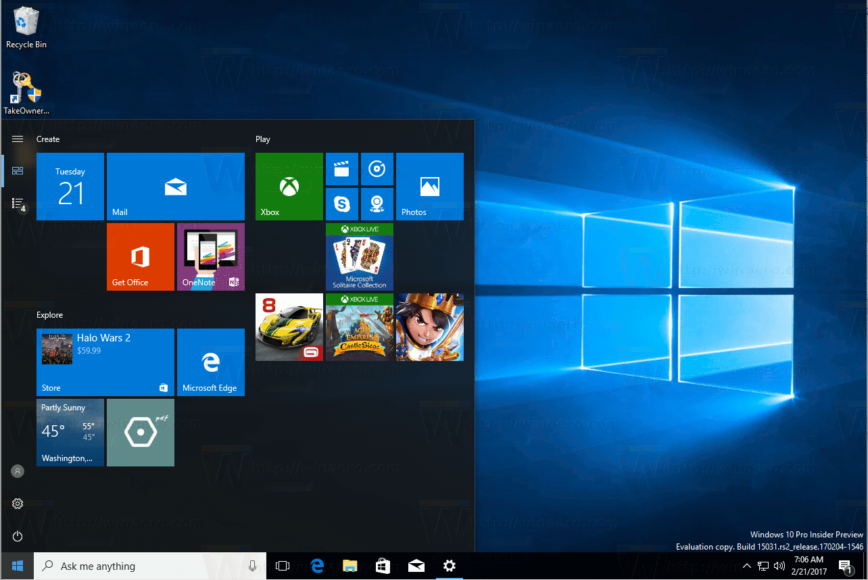Launch the Royal Revolt crowned character tile
Image resolution: width=868 pixels, height=580 pixels.
(x=430, y=327)
